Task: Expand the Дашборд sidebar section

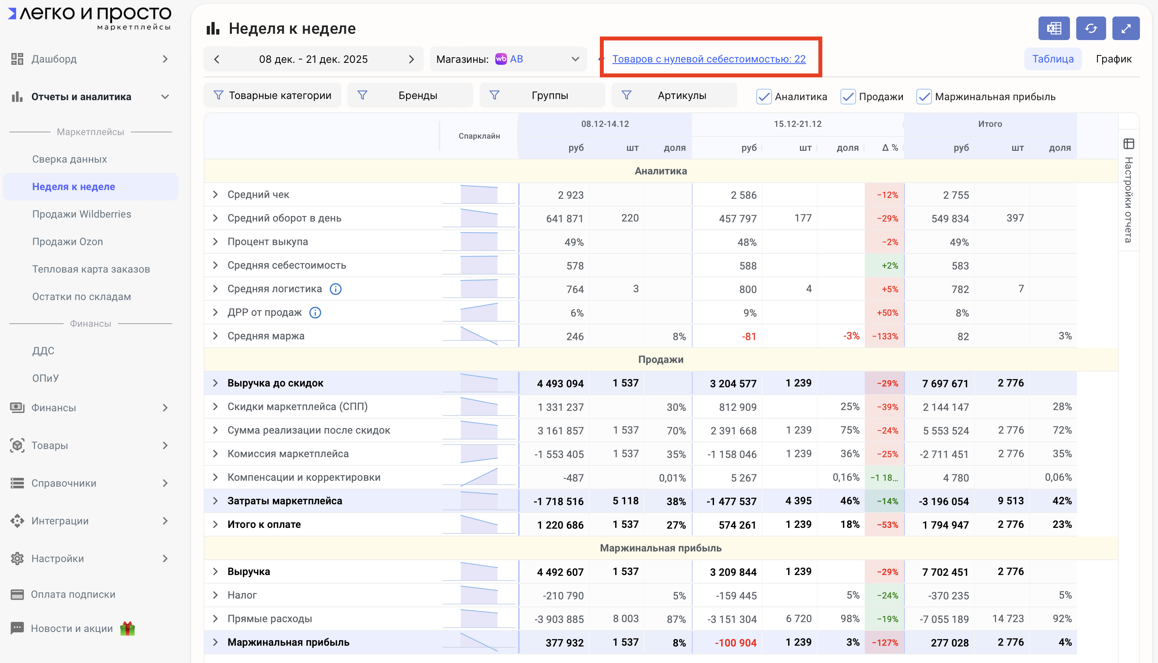Action: (x=165, y=59)
